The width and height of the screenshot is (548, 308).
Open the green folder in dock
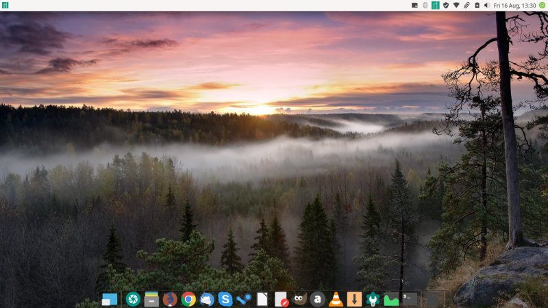click(391, 299)
